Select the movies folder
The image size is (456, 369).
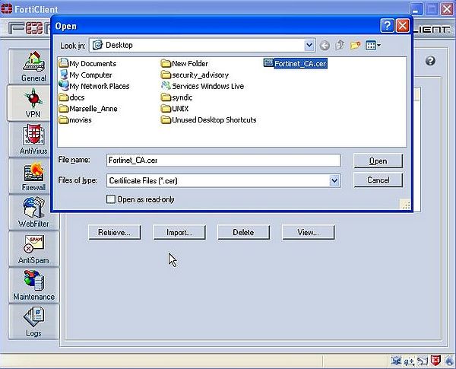75,120
